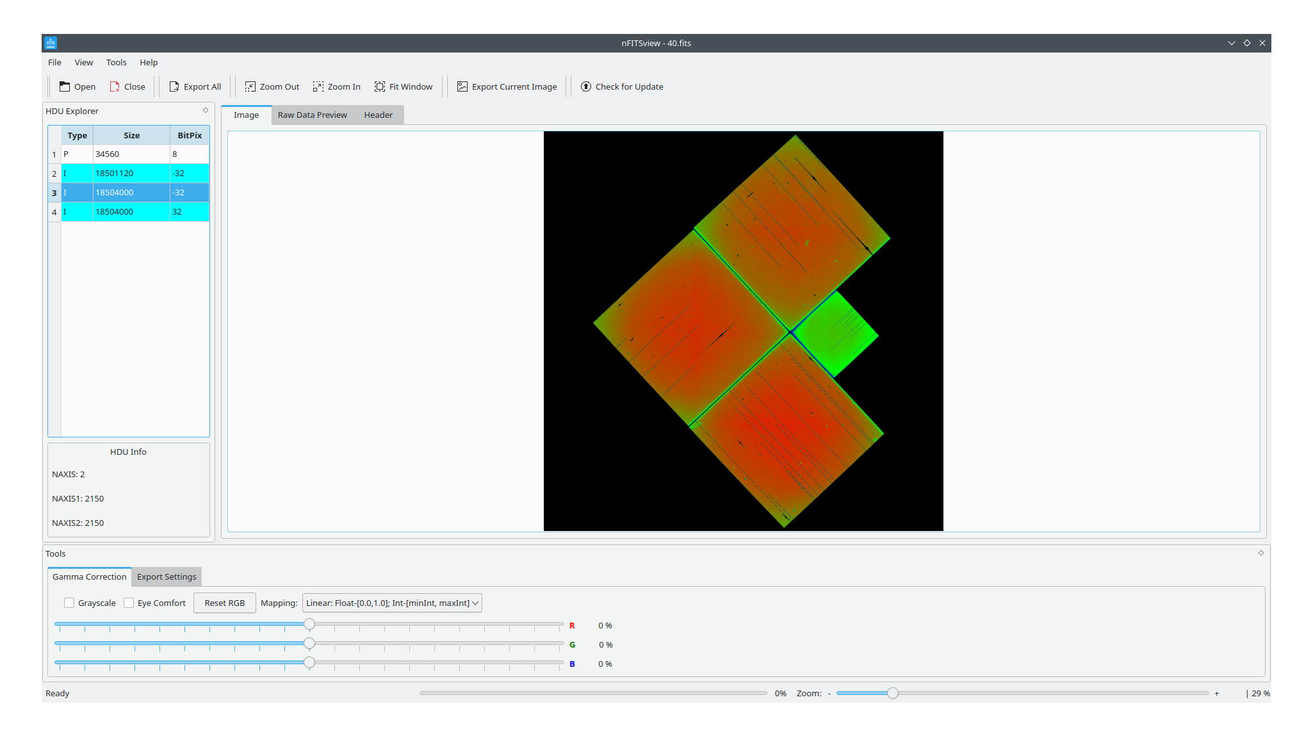Enable the Grayscale checkbox
Viewport: 1313px width, 752px height.
69,603
